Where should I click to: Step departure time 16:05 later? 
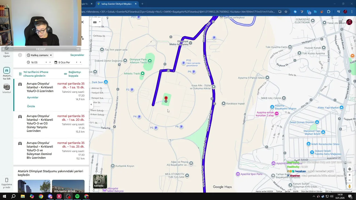click(50, 62)
